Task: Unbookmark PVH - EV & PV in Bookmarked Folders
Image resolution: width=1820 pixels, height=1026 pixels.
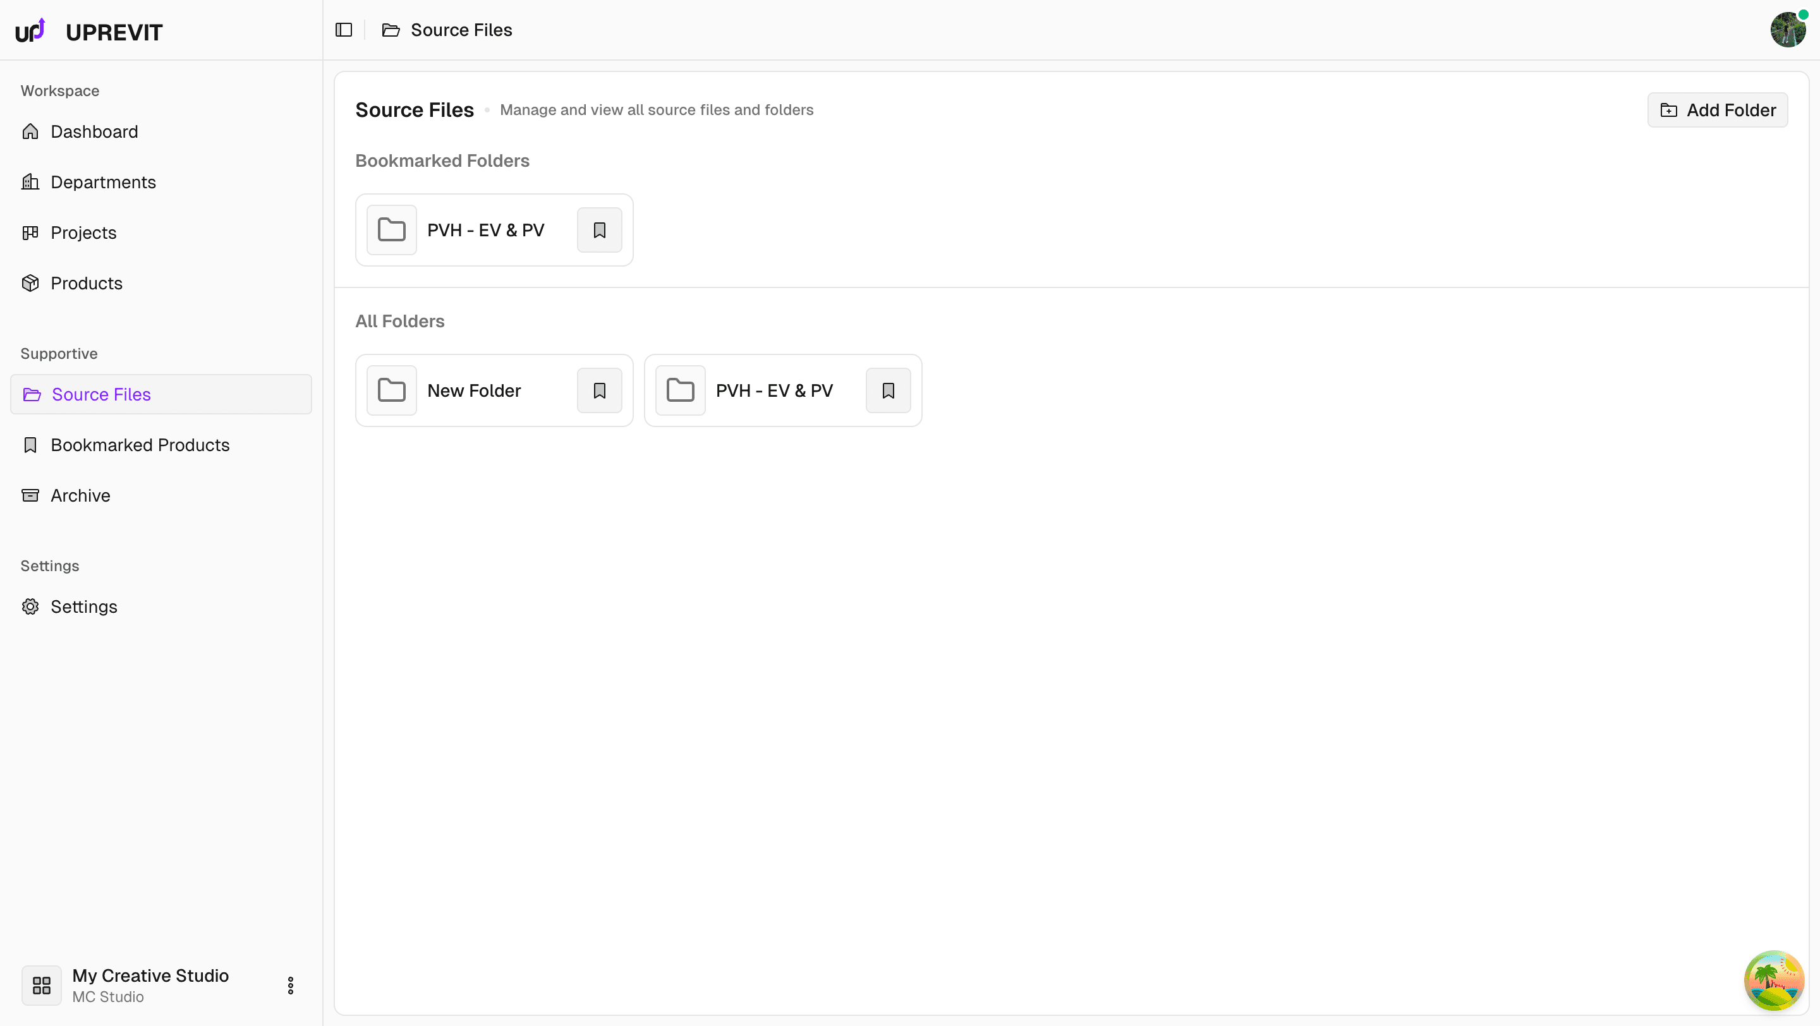Action: [x=598, y=229]
